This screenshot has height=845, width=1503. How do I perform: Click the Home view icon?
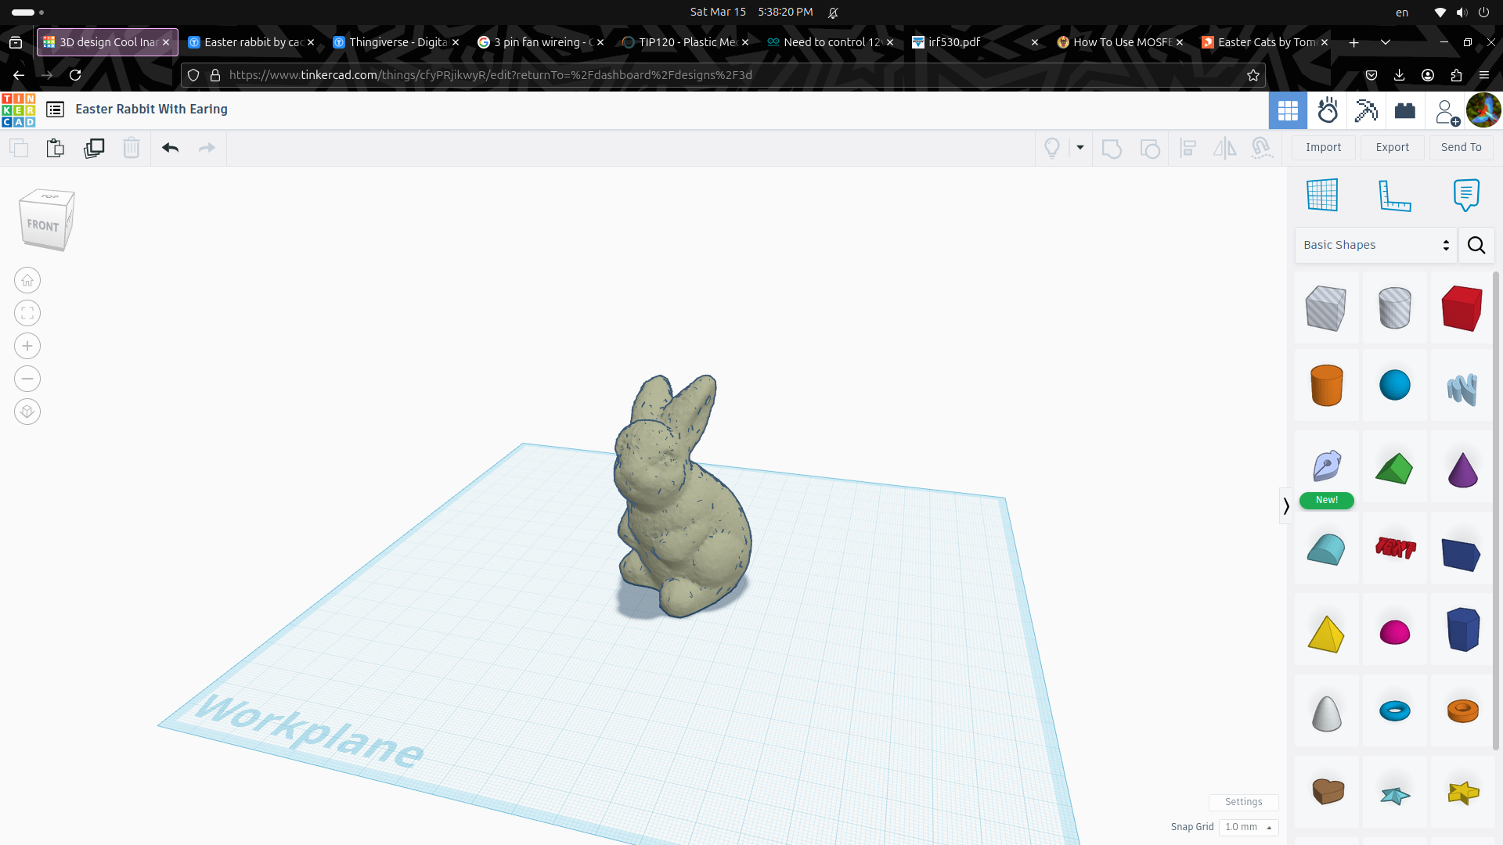tap(27, 280)
